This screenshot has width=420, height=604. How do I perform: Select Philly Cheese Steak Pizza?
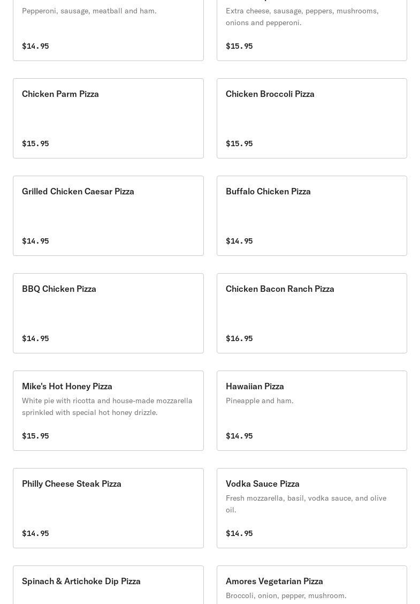108,508
